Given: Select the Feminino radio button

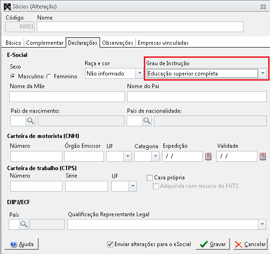Looking at the screenshot, I should pyautogui.click(x=49, y=76).
